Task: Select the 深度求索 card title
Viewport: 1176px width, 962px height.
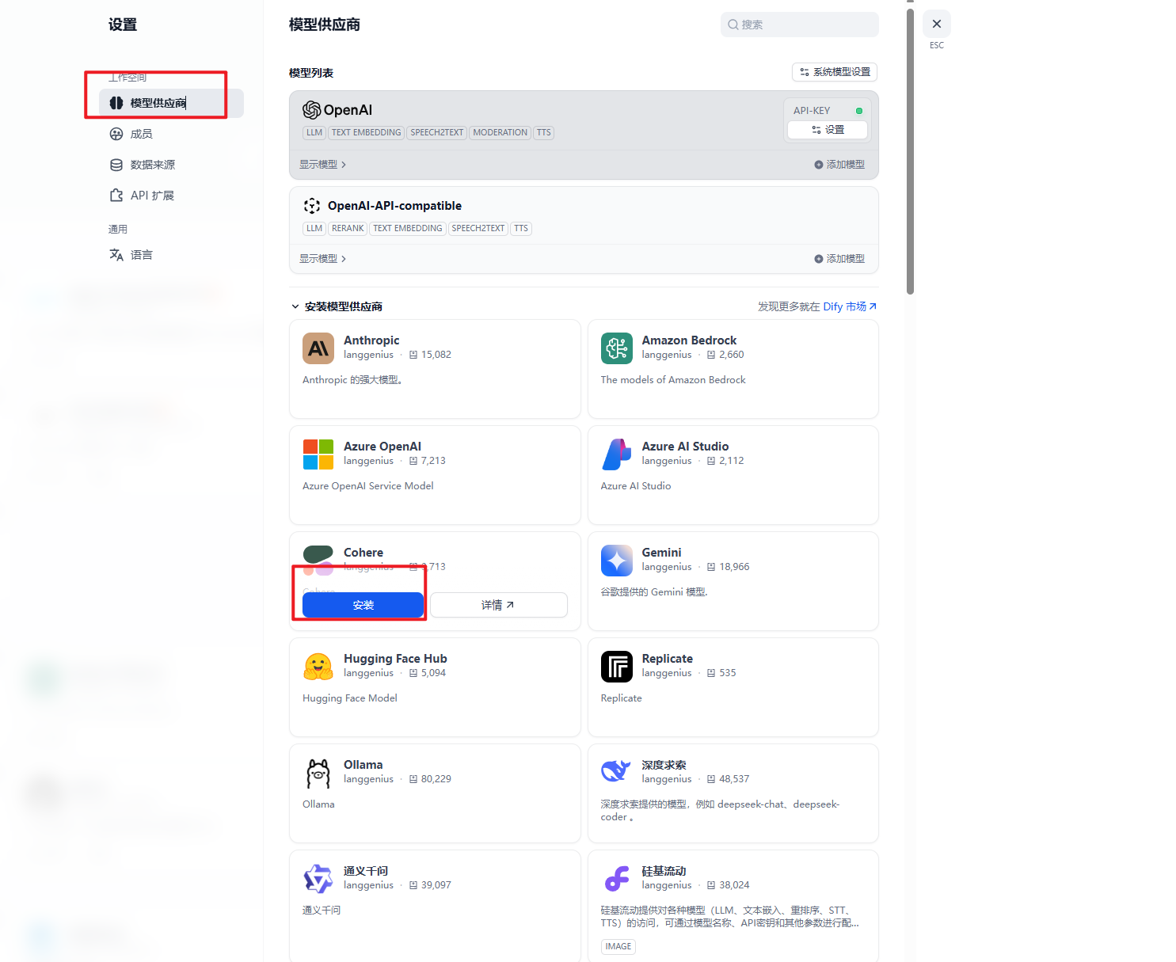Action: [664, 765]
